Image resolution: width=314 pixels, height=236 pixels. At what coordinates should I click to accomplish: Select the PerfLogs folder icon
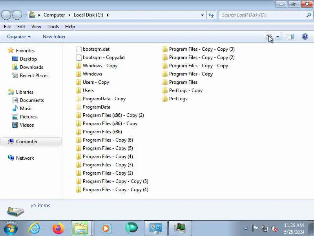pos(165,99)
